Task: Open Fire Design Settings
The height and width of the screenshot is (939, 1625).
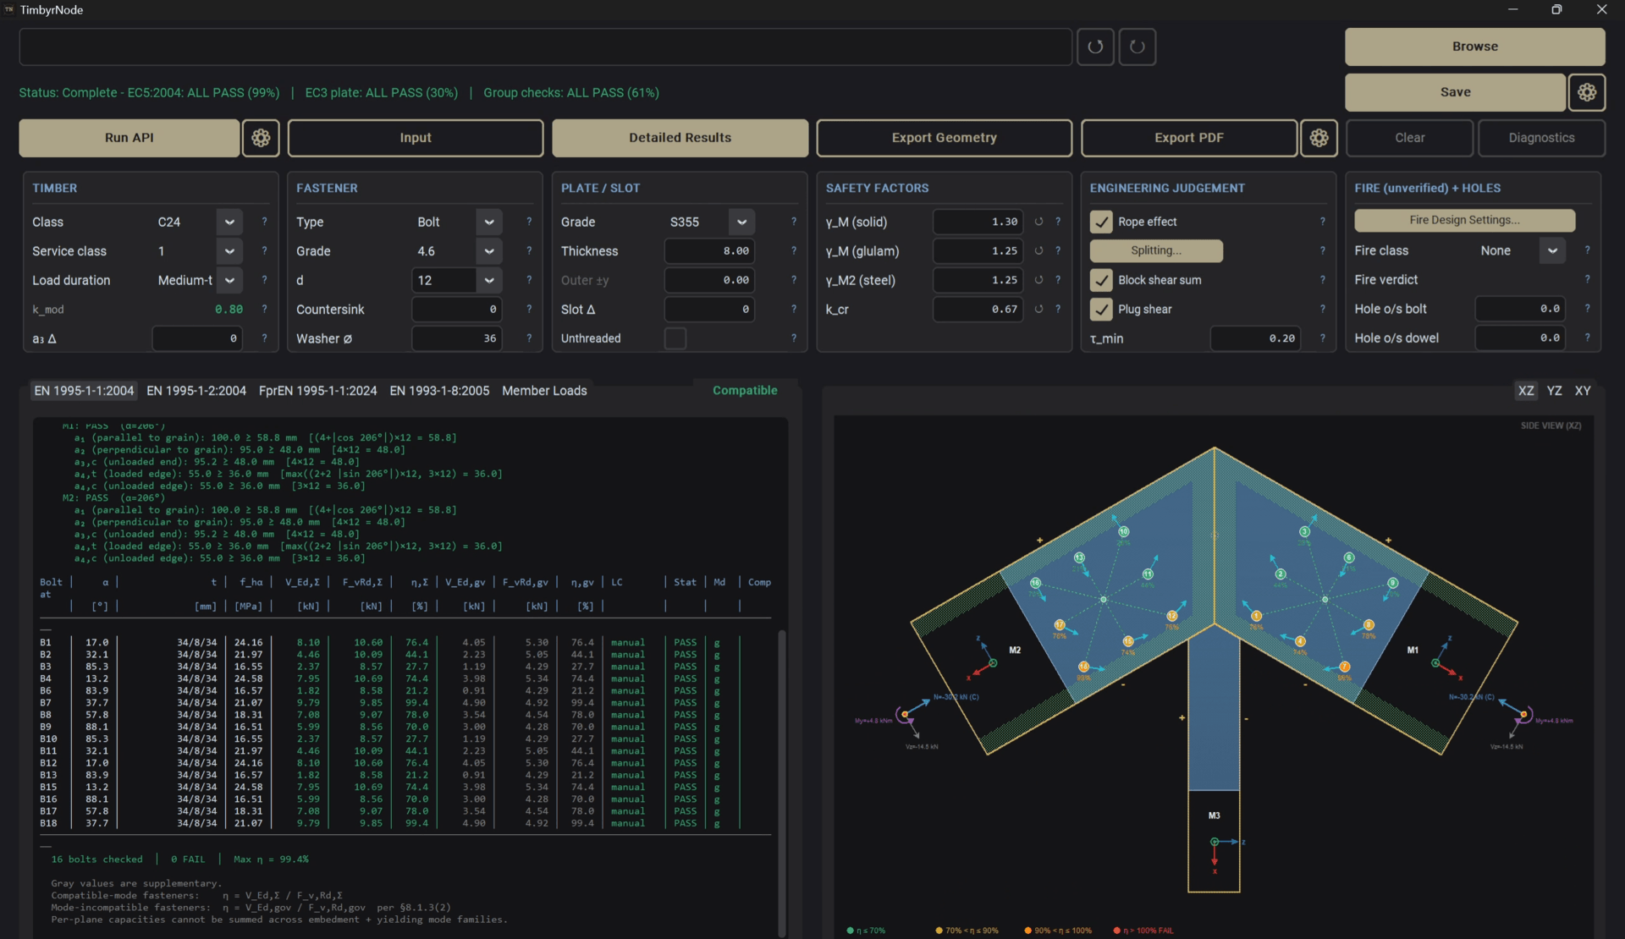Action: pyautogui.click(x=1465, y=220)
